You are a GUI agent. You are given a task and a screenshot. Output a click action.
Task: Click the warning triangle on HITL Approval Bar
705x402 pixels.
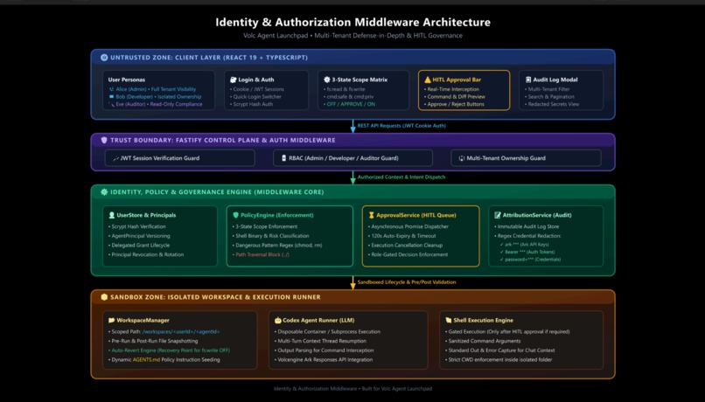pyautogui.click(x=428, y=80)
